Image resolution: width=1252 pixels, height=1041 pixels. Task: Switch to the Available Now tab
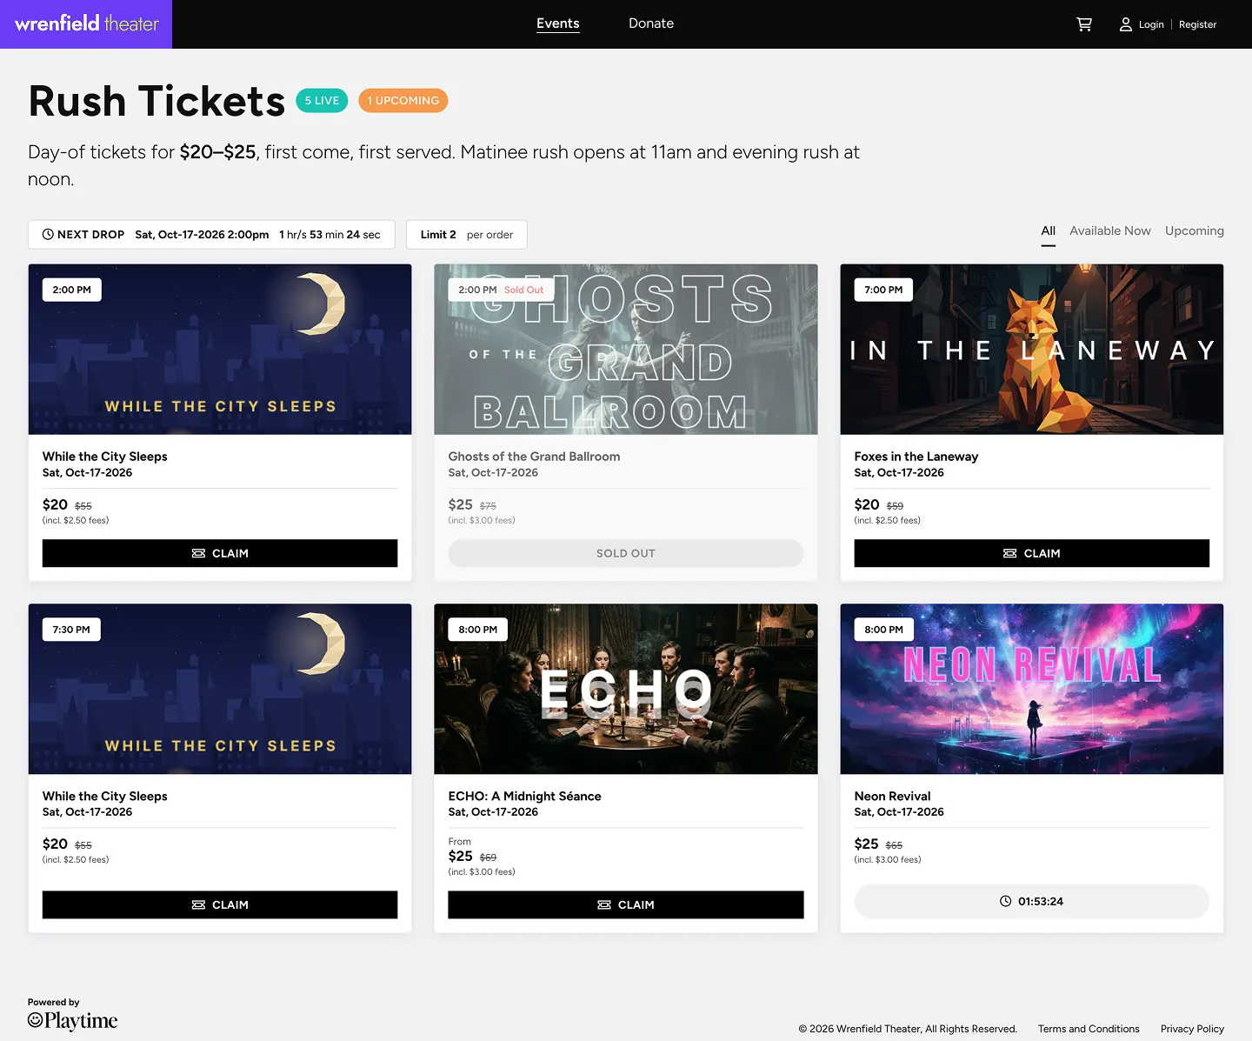pyautogui.click(x=1110, y=231)
